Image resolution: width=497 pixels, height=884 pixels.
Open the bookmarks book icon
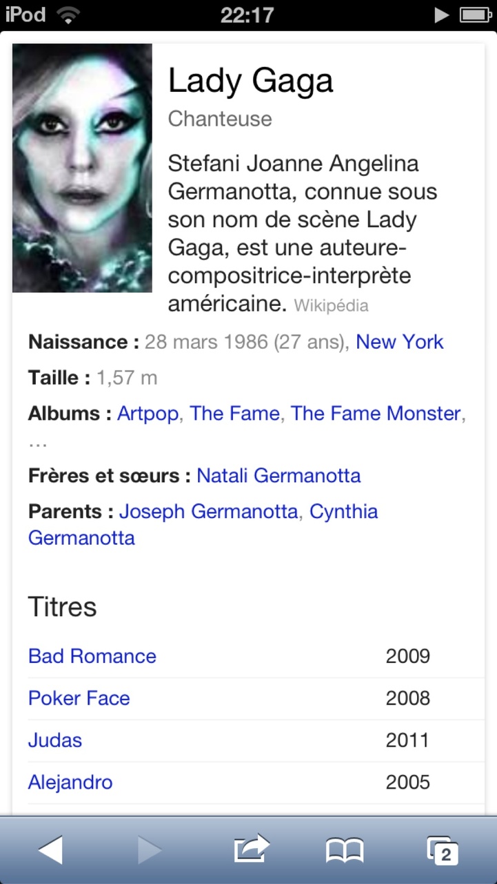(x=345, y=850)
